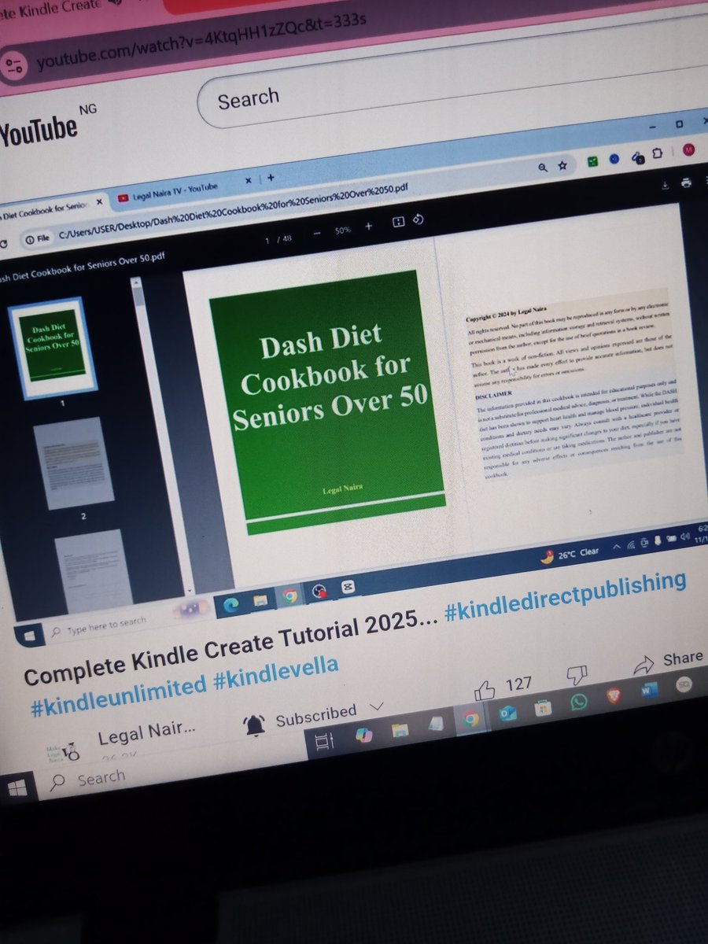708x944 pixels.
Task: Open Task View on the laptop taskbar
Action: point(323,742)
